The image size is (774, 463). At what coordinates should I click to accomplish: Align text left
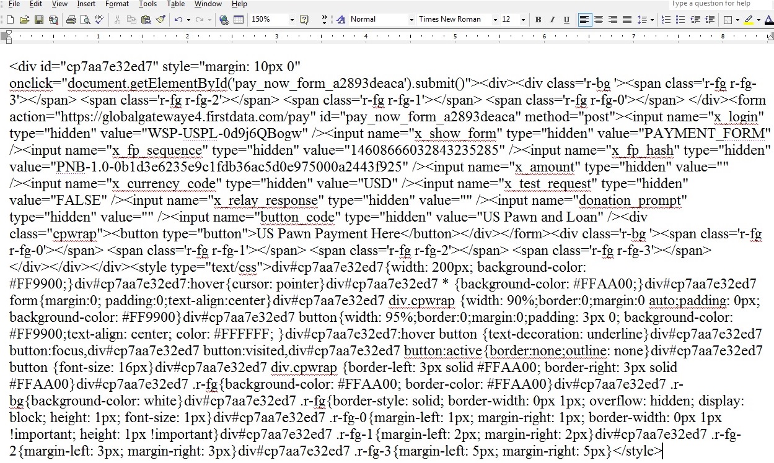[584, 20]
